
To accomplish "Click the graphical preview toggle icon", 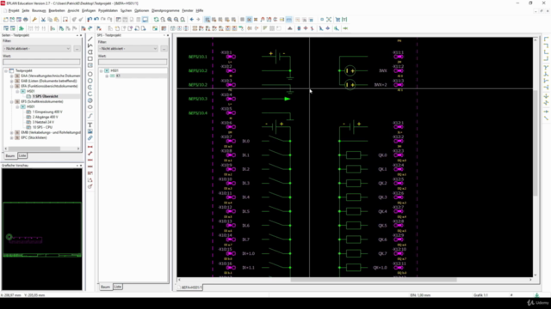I will (145, 20).
